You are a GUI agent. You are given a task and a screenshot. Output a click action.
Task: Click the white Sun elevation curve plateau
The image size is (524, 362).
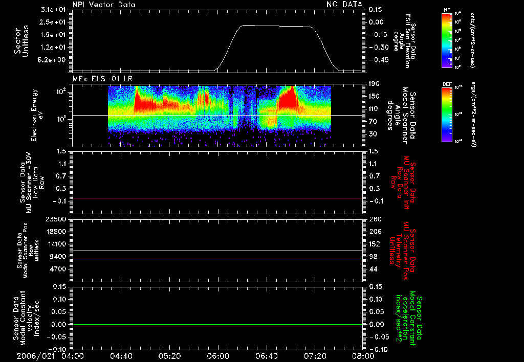coord(277,26)
